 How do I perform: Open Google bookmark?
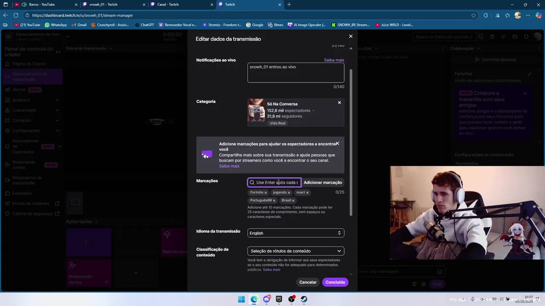(x=255, y=25)
